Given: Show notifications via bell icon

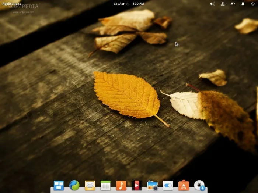Looking at the screenshot, I should click(243, 4).
